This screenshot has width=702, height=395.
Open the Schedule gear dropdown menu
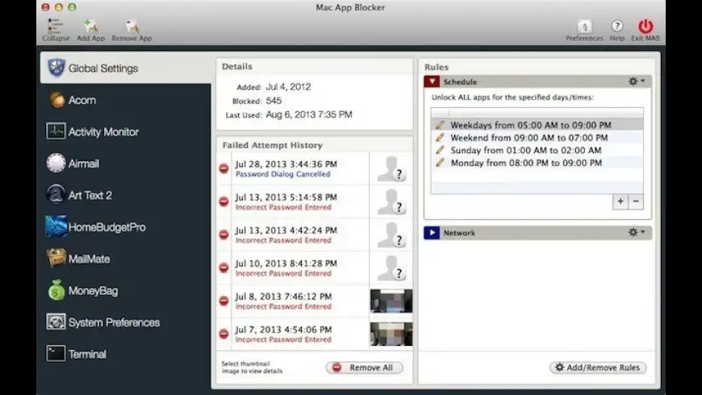point(636,81)
